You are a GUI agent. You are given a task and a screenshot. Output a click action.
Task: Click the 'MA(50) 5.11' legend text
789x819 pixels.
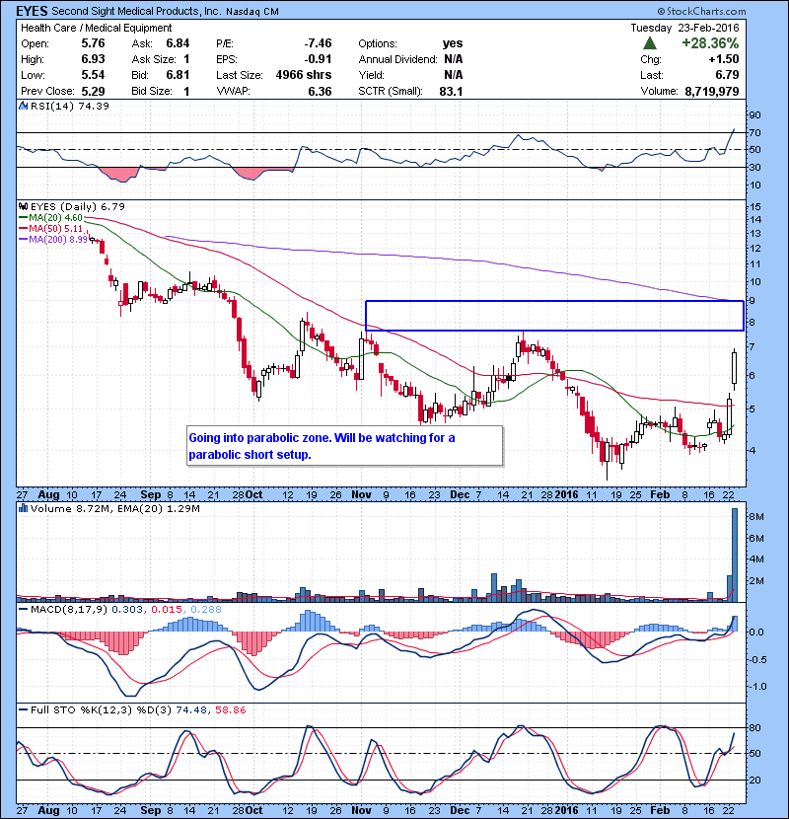coord(56,229)
